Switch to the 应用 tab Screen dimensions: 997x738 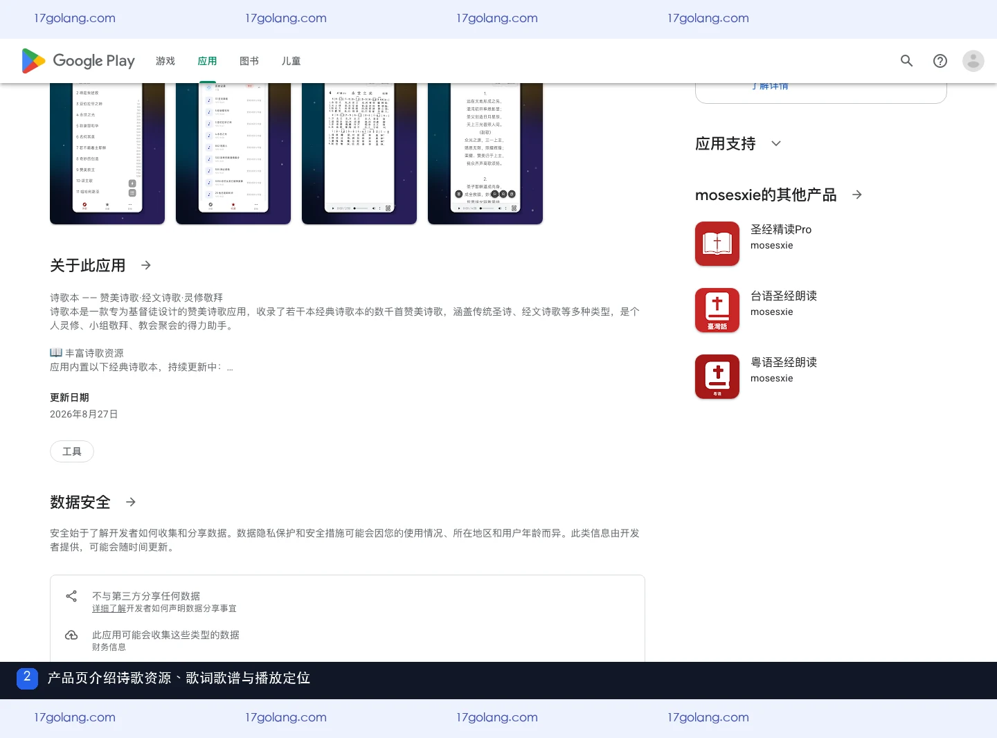(x=207, y=61)
